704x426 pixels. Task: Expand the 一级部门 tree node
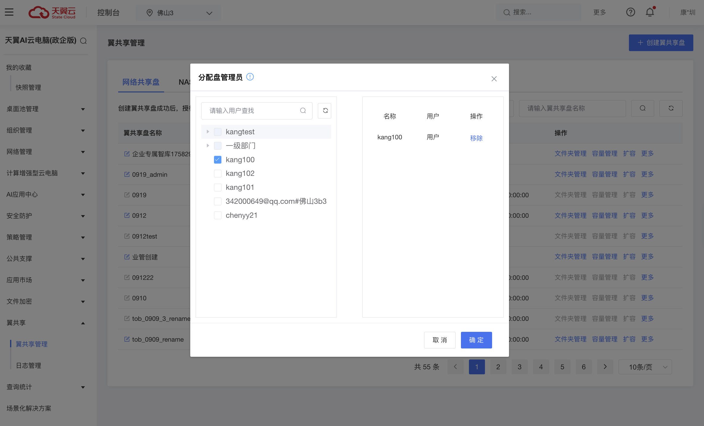coord(208,146)
